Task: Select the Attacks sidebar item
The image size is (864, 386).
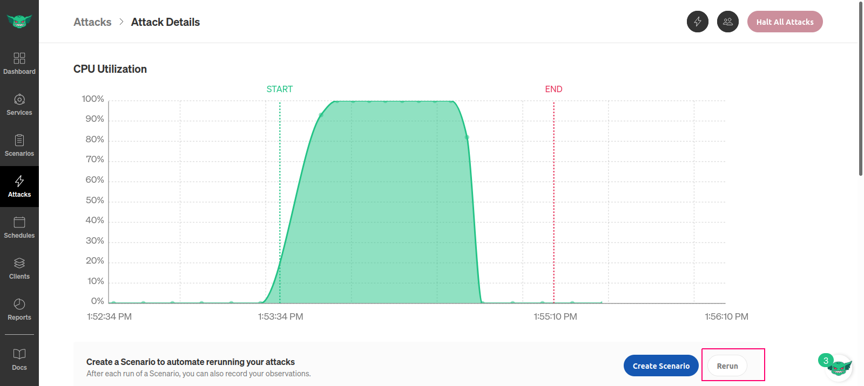Action: pyautogui.click(x=19, y=187)
